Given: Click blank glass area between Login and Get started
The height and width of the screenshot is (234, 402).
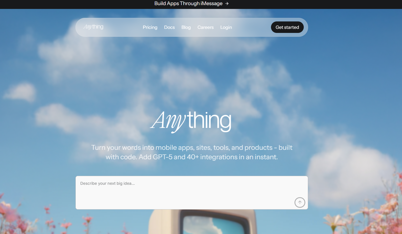Looking at the screenshot, I should [x=251, y=27].
